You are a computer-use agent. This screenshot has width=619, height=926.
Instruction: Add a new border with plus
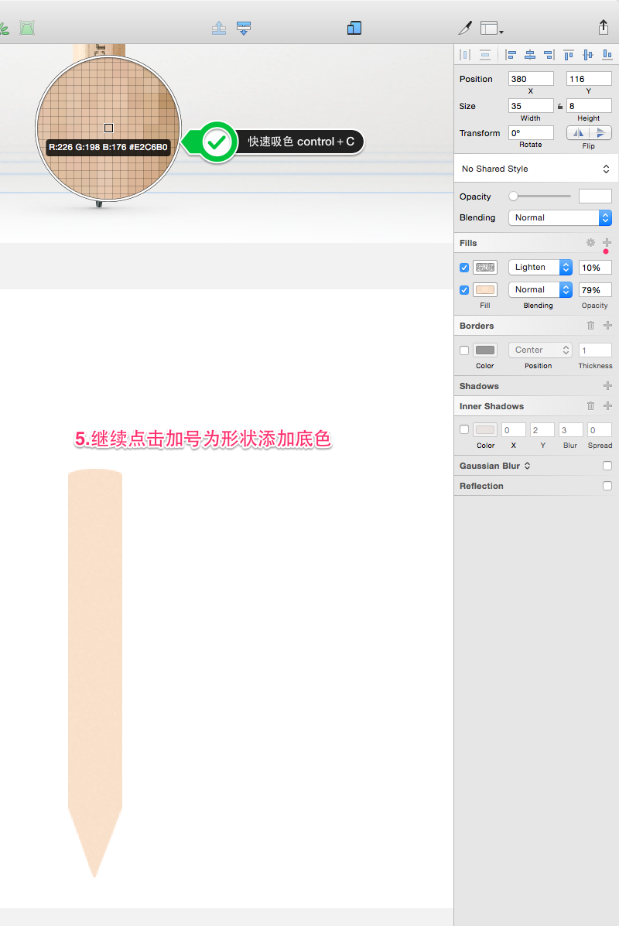click(607, 326)
